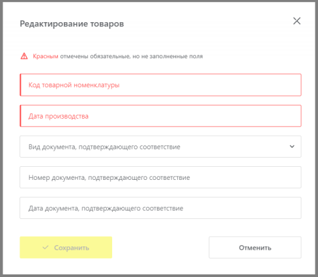Click the gray Номер документа placeholder text

click(x=109, y=178)
